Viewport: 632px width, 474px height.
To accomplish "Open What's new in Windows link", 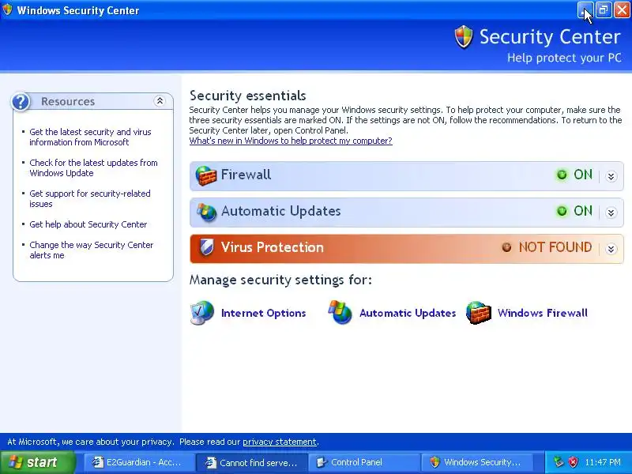I will click(291, 141).
